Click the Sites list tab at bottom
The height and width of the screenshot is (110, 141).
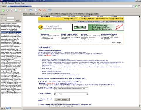coord(3,108)
